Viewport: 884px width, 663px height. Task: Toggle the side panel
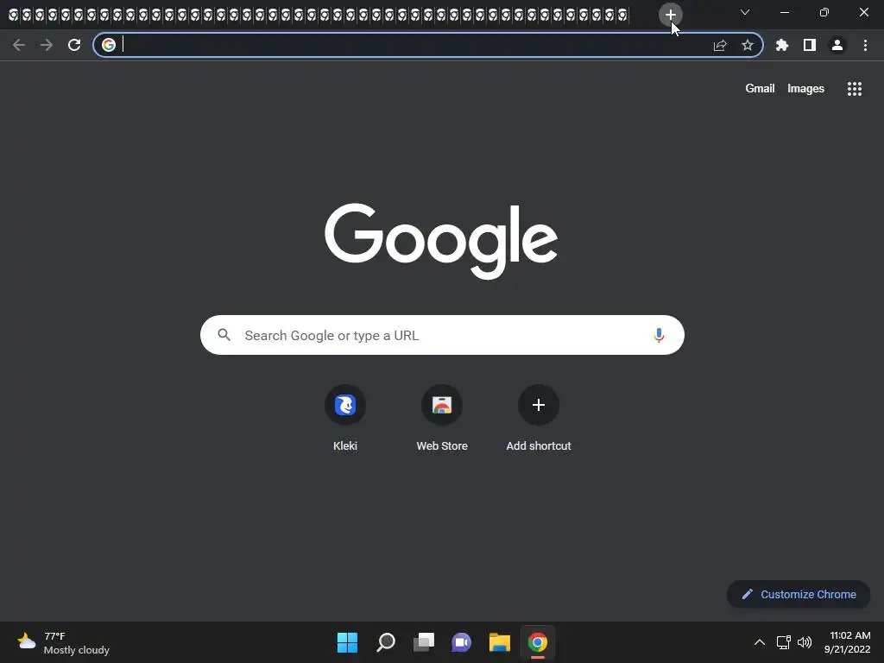pos(810,45)
